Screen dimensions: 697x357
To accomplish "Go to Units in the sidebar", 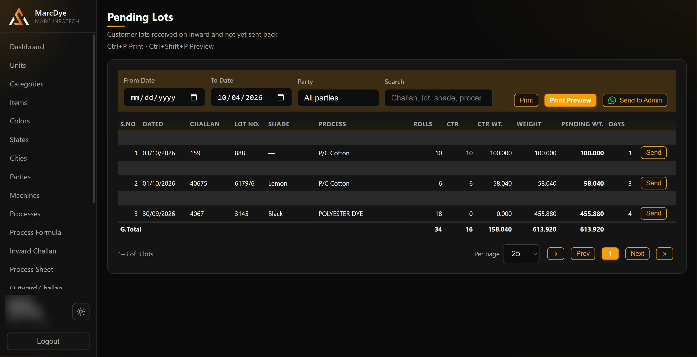I will pyautogui.click(x=18, y=66).
